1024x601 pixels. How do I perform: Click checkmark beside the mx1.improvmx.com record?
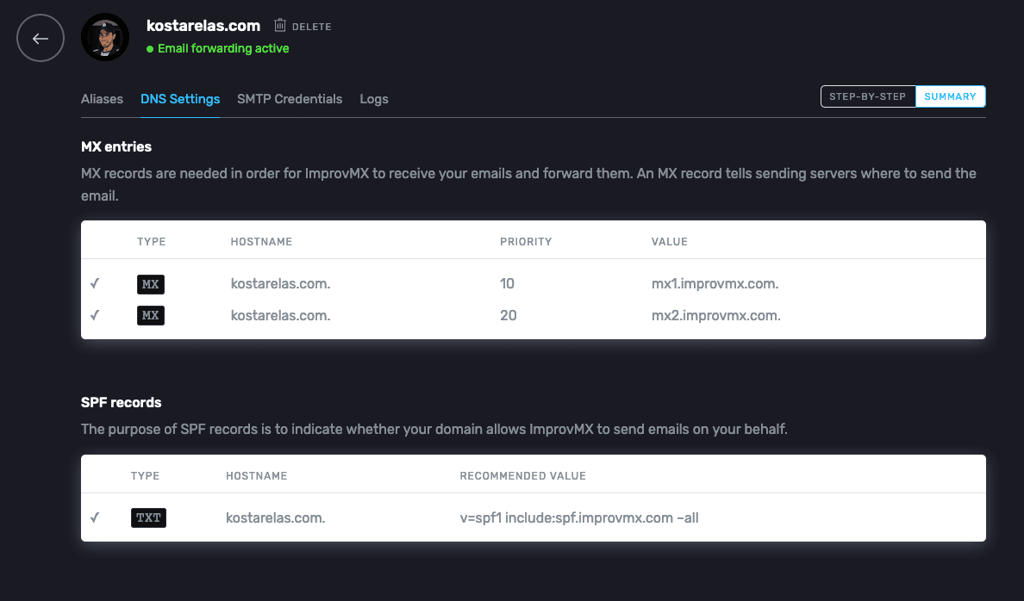click(95, 284)
